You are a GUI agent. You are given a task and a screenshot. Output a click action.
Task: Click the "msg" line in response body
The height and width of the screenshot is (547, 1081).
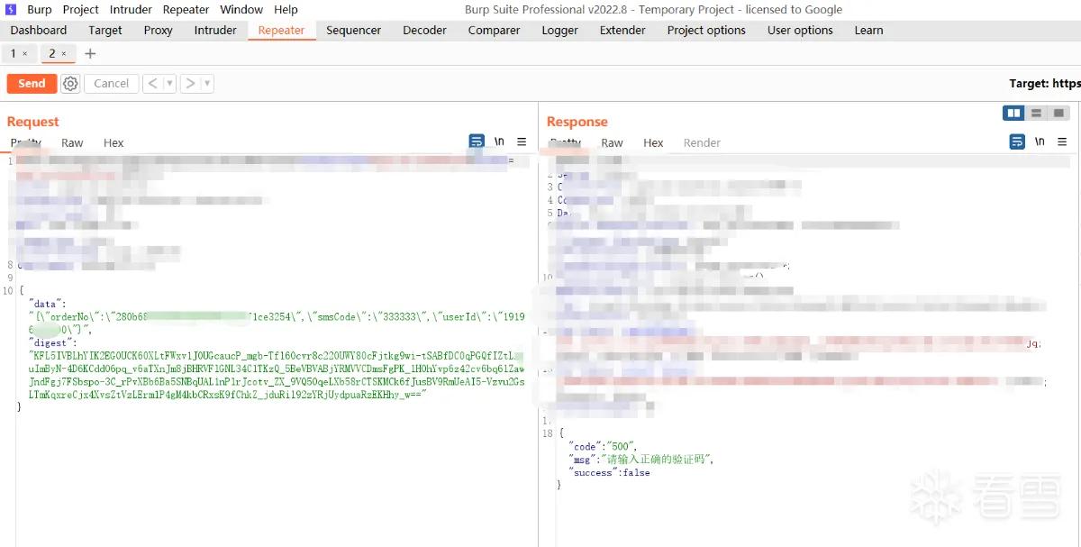pos(641,459)
